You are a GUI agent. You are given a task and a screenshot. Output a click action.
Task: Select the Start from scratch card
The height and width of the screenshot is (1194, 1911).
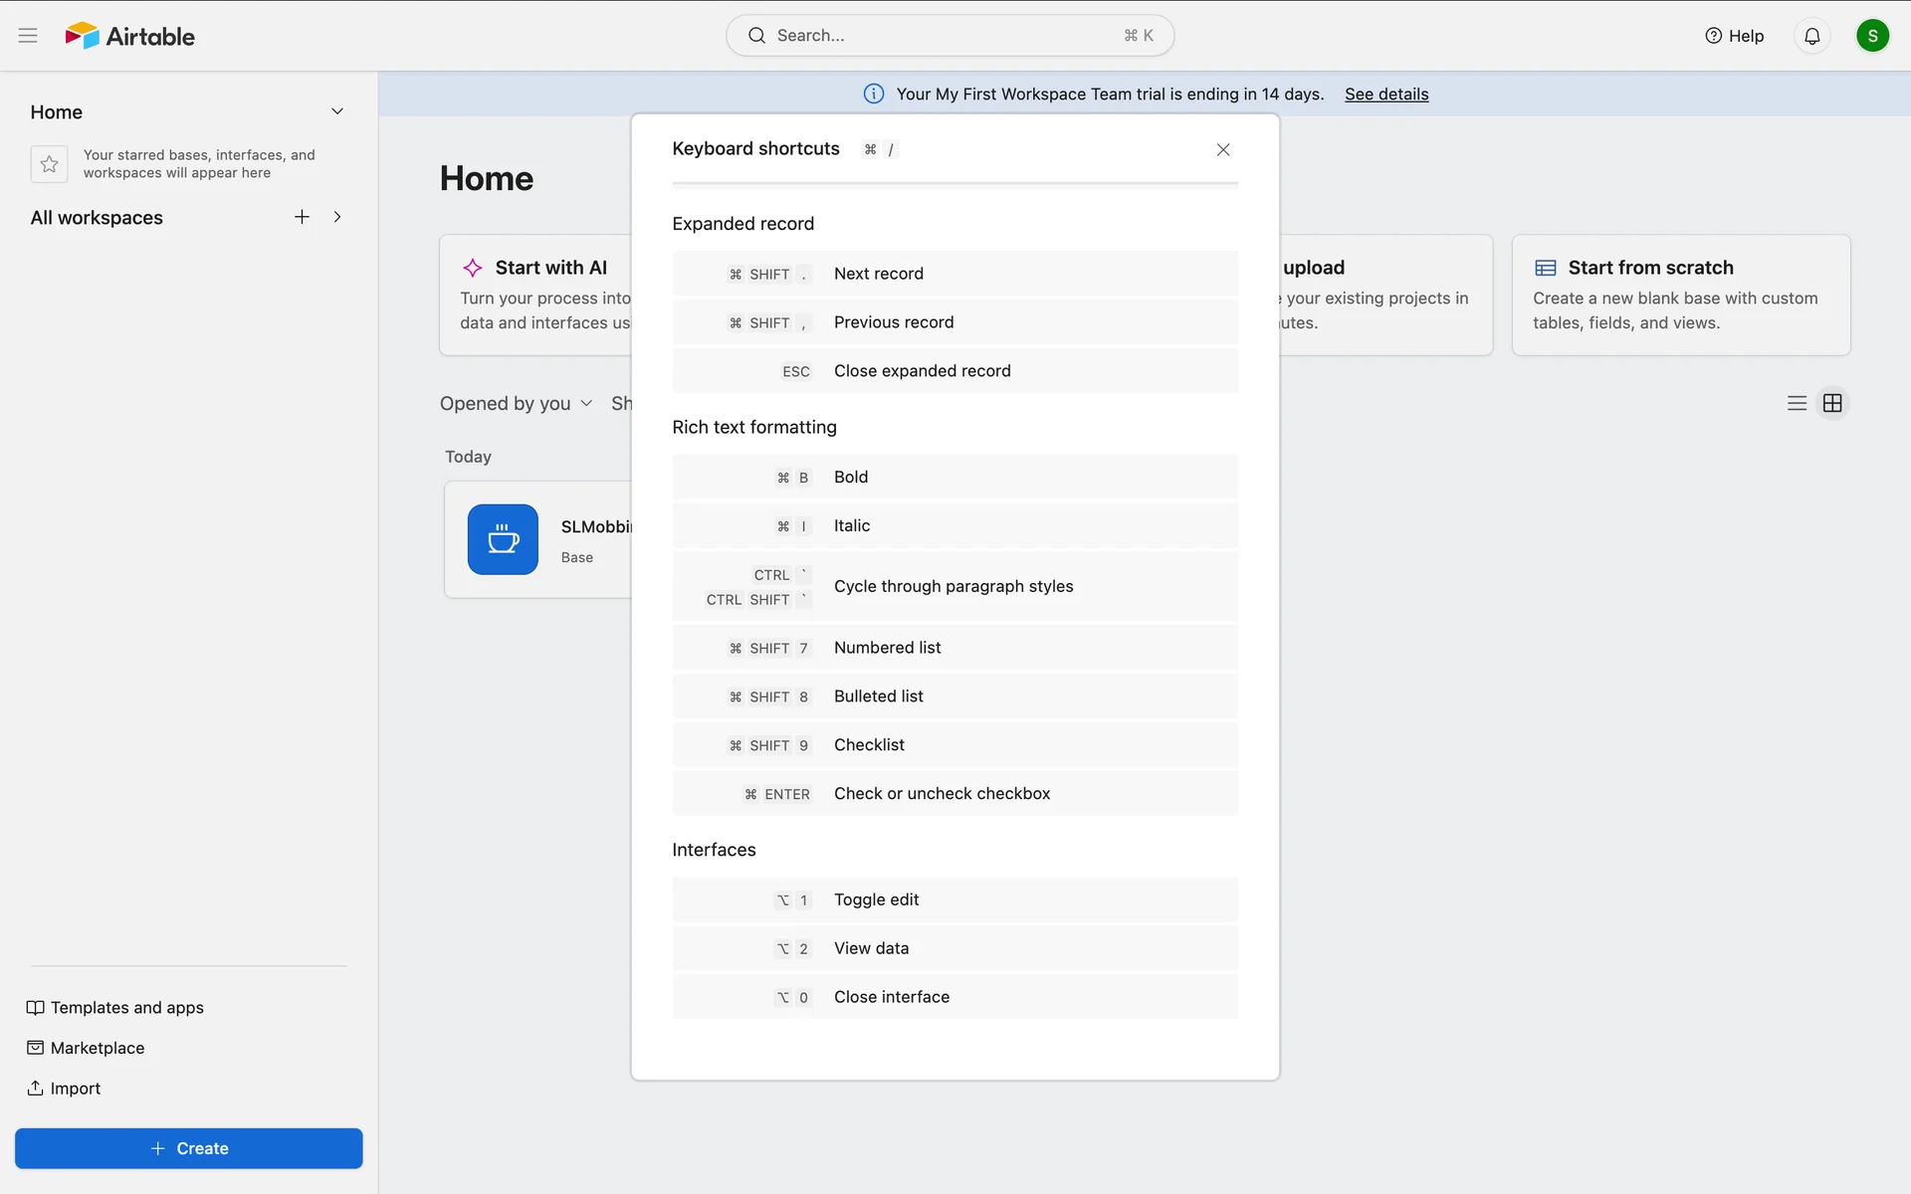(x=1680, y=295)
